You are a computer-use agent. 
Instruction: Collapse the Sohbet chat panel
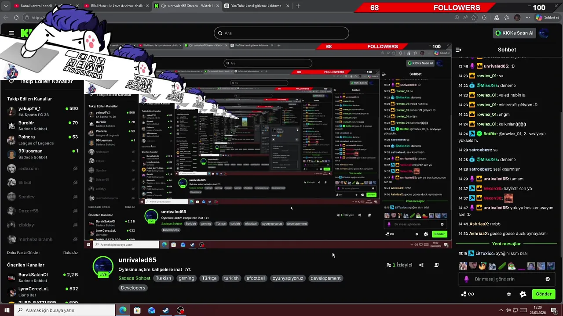(x=458, y=50)
